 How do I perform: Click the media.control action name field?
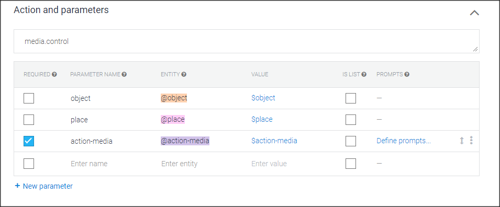click(246, 41)
